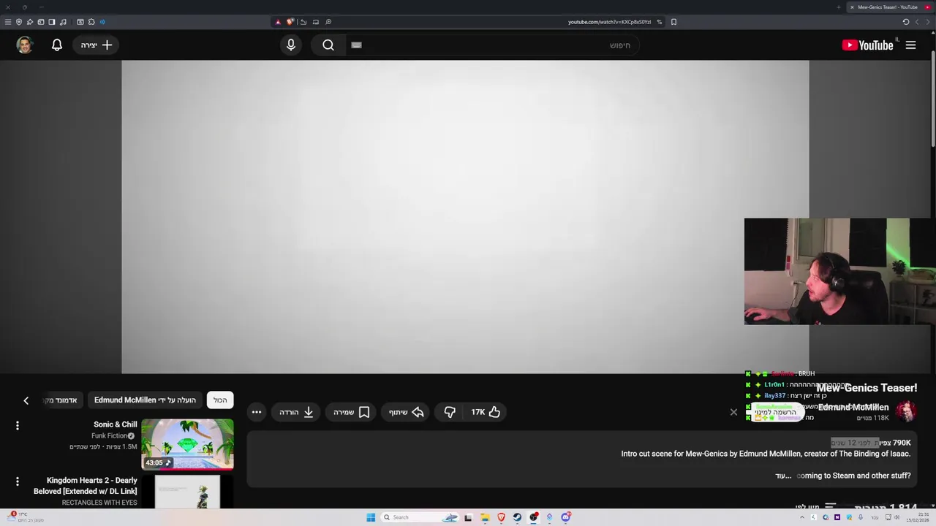Open Brave Shields lion icon
The width and height of the screenshot is (936, 526).
290,22
